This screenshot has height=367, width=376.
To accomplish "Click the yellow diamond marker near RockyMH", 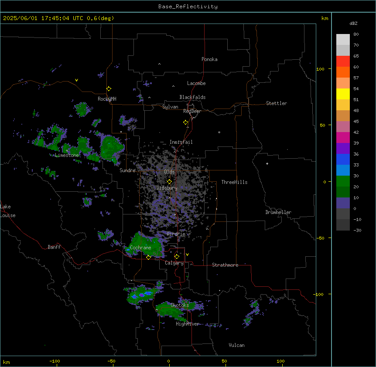I will pos(109,89).
